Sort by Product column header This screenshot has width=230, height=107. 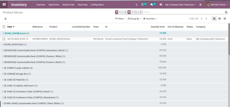coord(53,27)
